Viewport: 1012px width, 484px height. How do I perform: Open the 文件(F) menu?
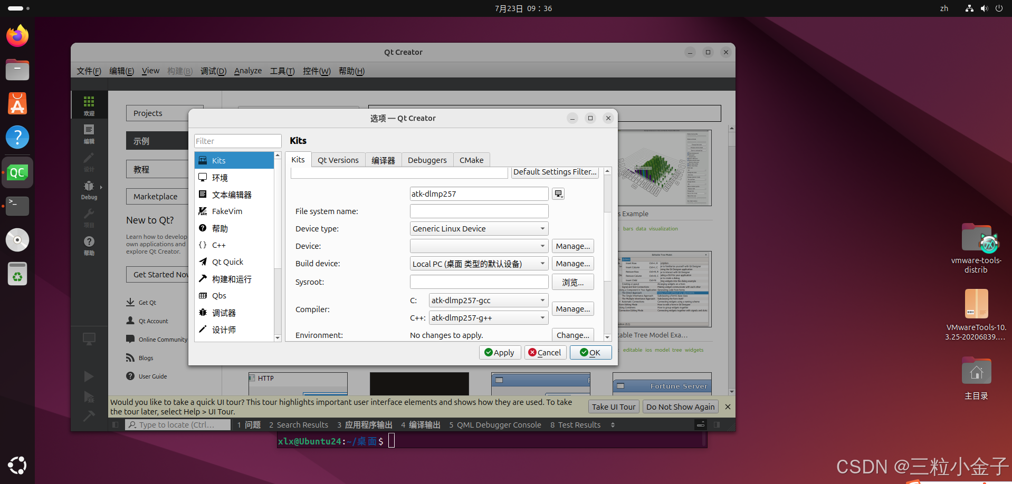(89, 71)
